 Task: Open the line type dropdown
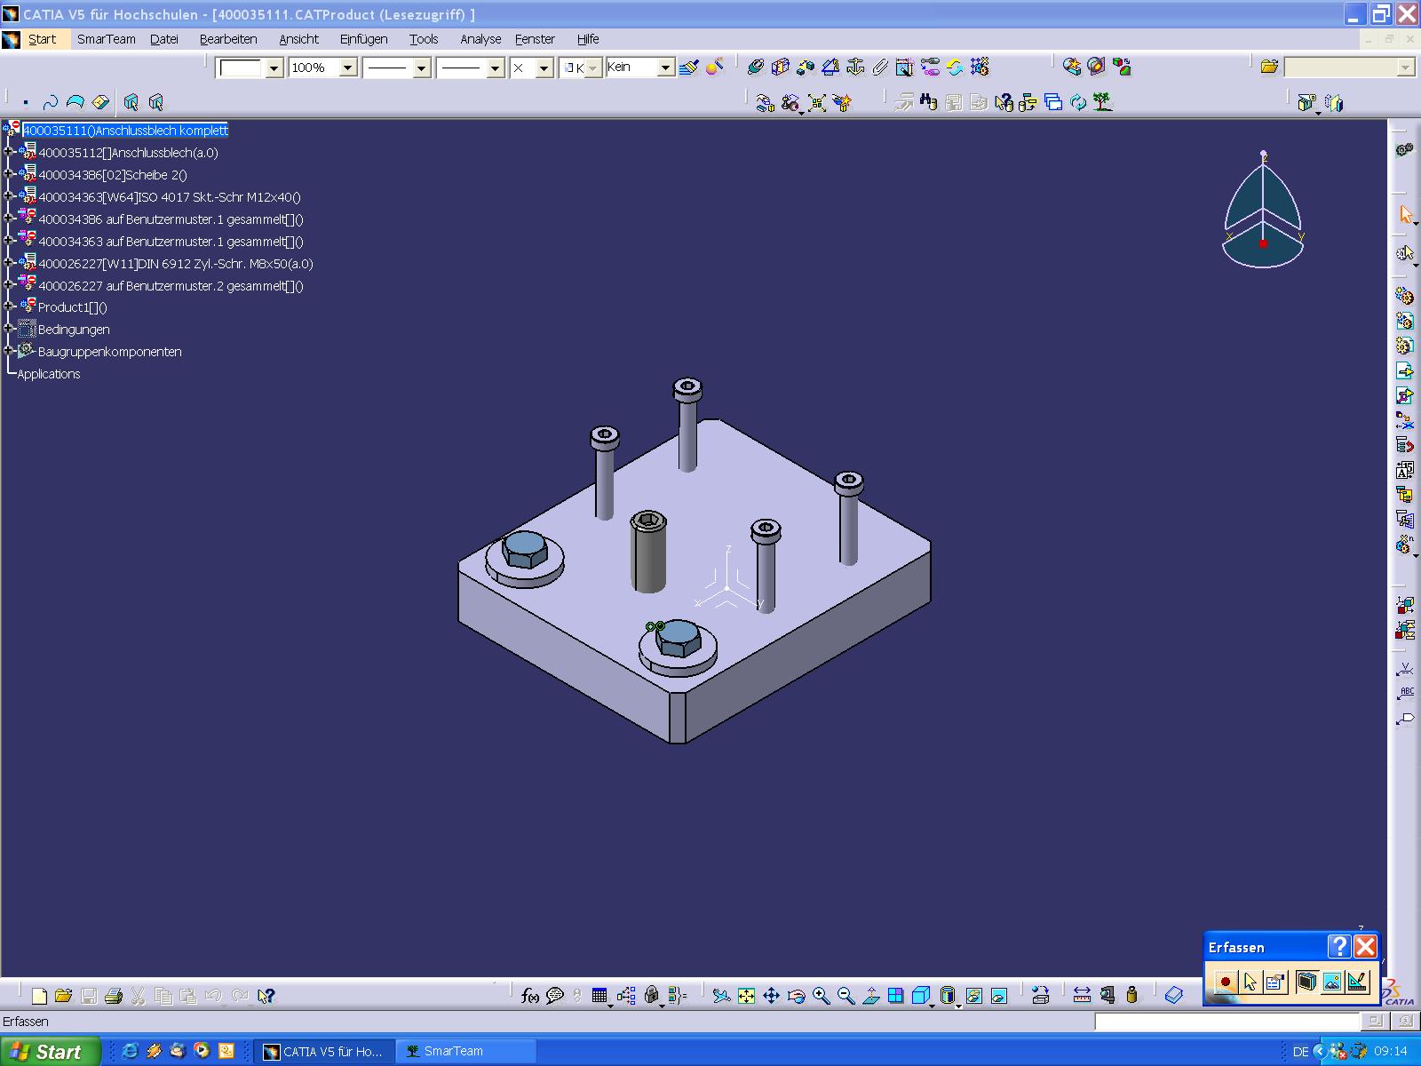pos(496,68)
